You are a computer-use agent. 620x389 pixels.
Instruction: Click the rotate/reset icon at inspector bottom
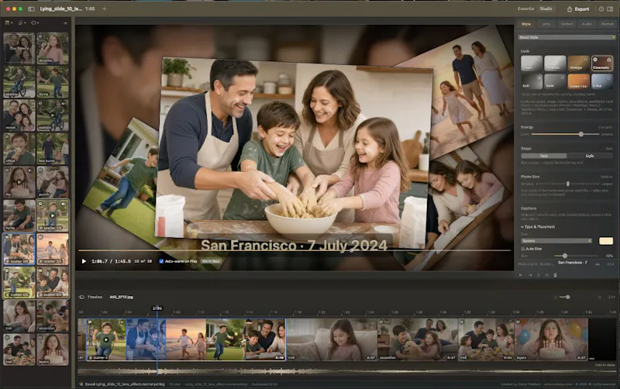pos(538,275)
